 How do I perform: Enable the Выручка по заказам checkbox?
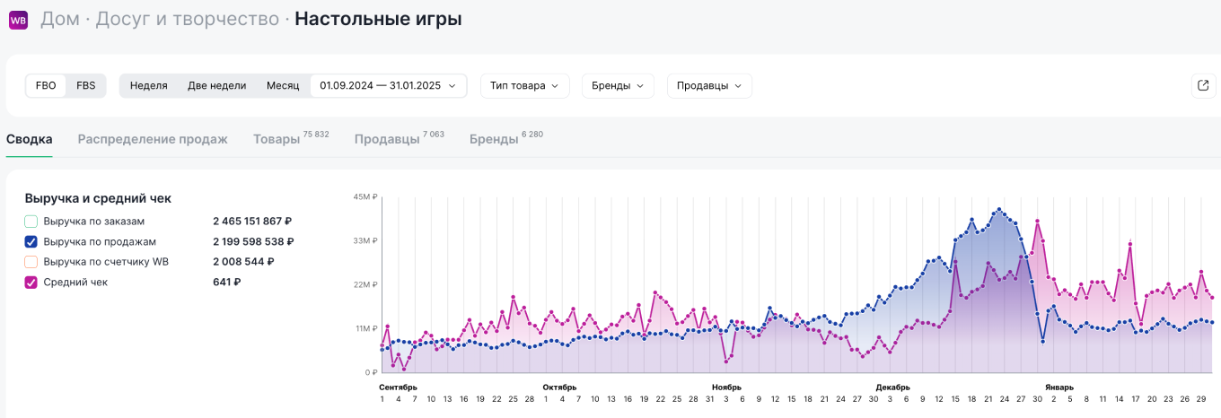(x=31, y=221)
